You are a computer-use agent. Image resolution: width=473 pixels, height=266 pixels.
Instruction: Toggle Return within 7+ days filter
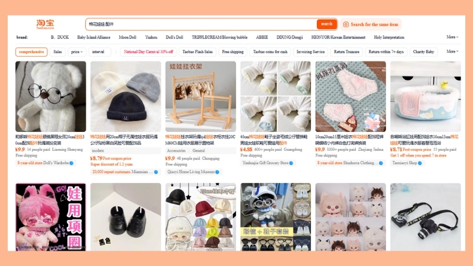click(x=386, y=51)
